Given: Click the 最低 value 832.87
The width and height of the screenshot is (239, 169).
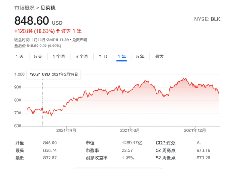Looking at the screenshot, I should pyautogui.click(x=50, y=158).
